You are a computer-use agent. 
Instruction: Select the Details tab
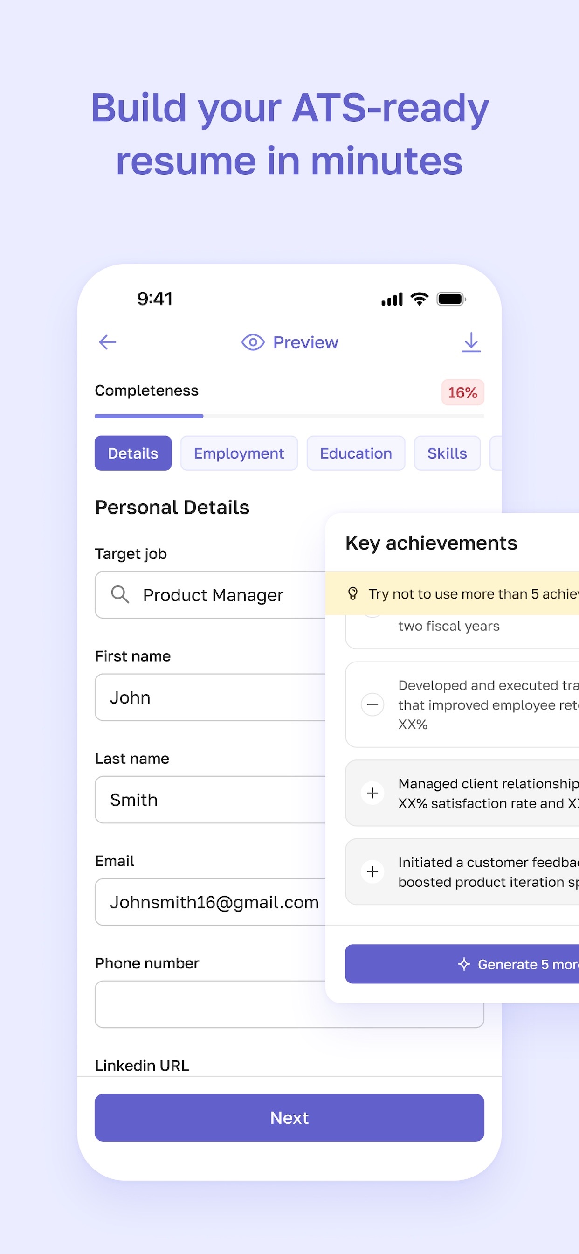(133, 453)
